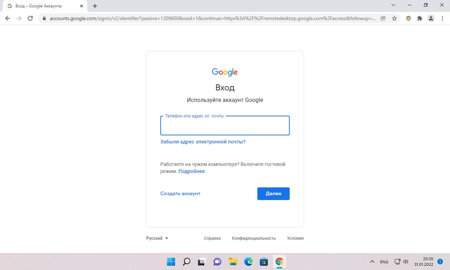Open the volume tray icon
The height and width of the screenshot is (270, 450).
point(406,262)
